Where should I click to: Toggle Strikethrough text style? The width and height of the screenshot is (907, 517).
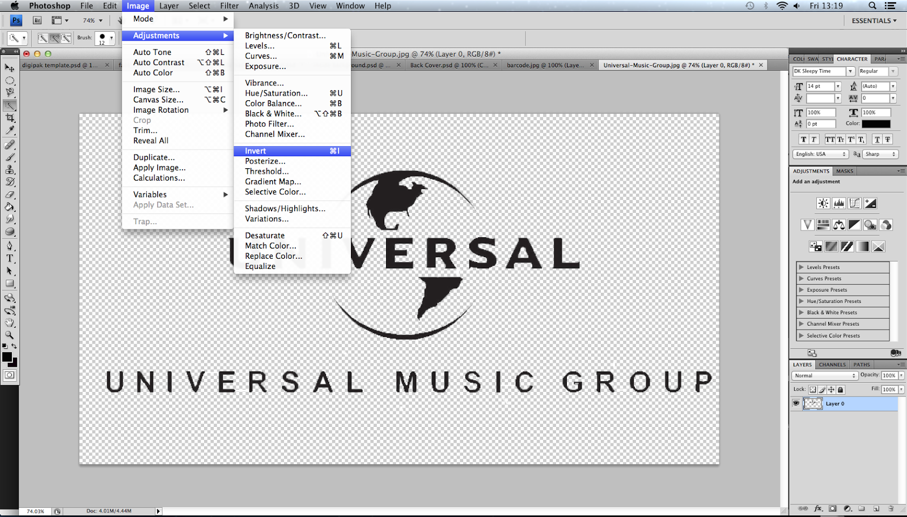click(x=888, y=139)
